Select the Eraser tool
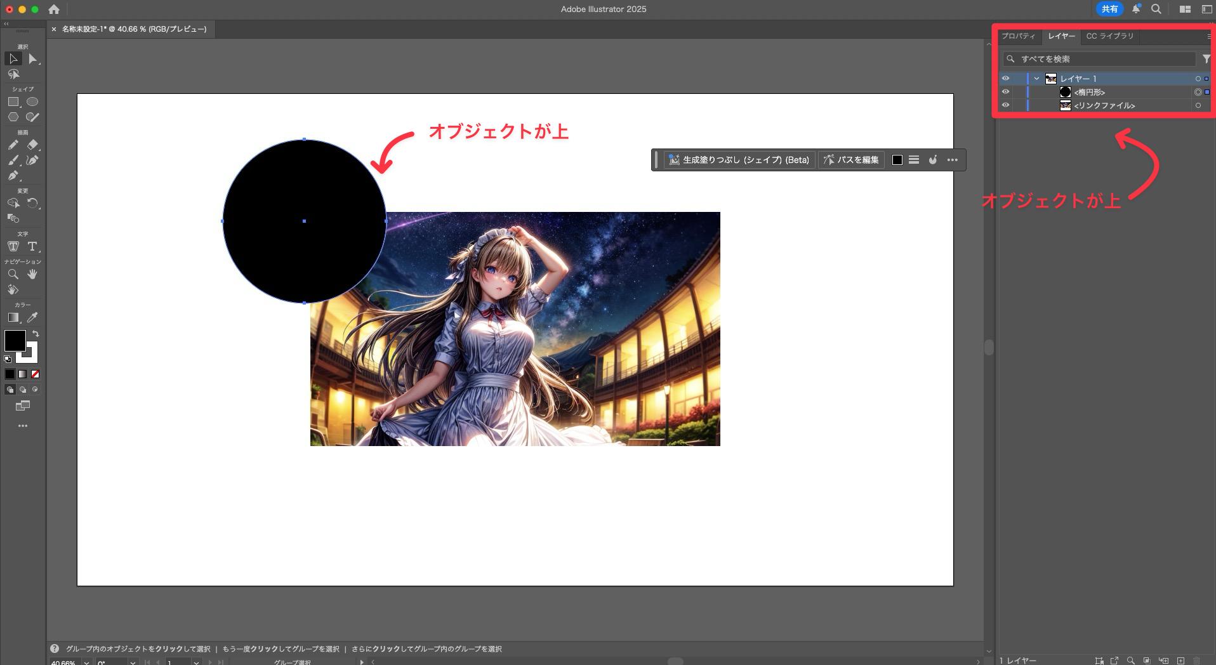This screenshot has width=1216, height=665. 33,145
